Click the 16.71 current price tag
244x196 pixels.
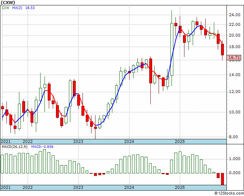tap(234, 57)
